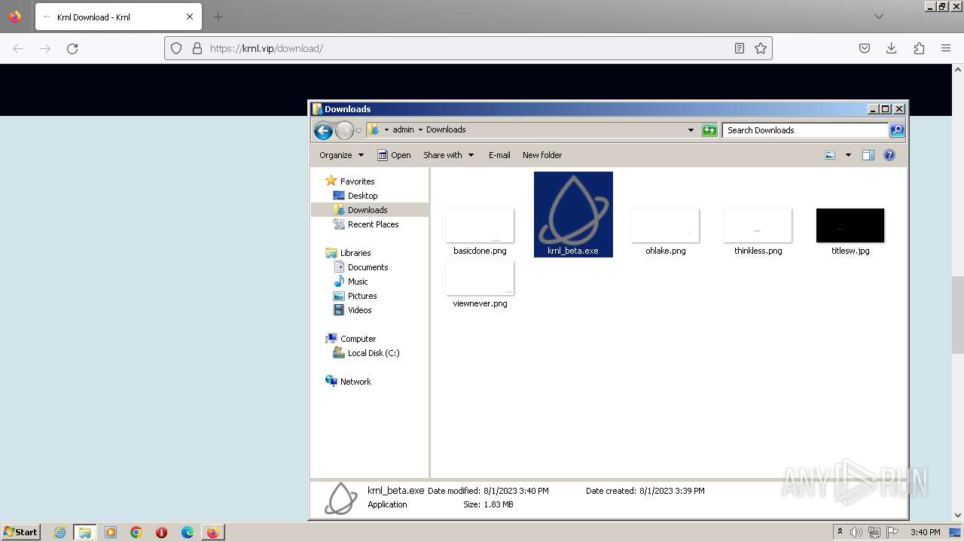Launch Internet Explorer from taskbar
Screen dimensions: 964x542
[59, 532]
